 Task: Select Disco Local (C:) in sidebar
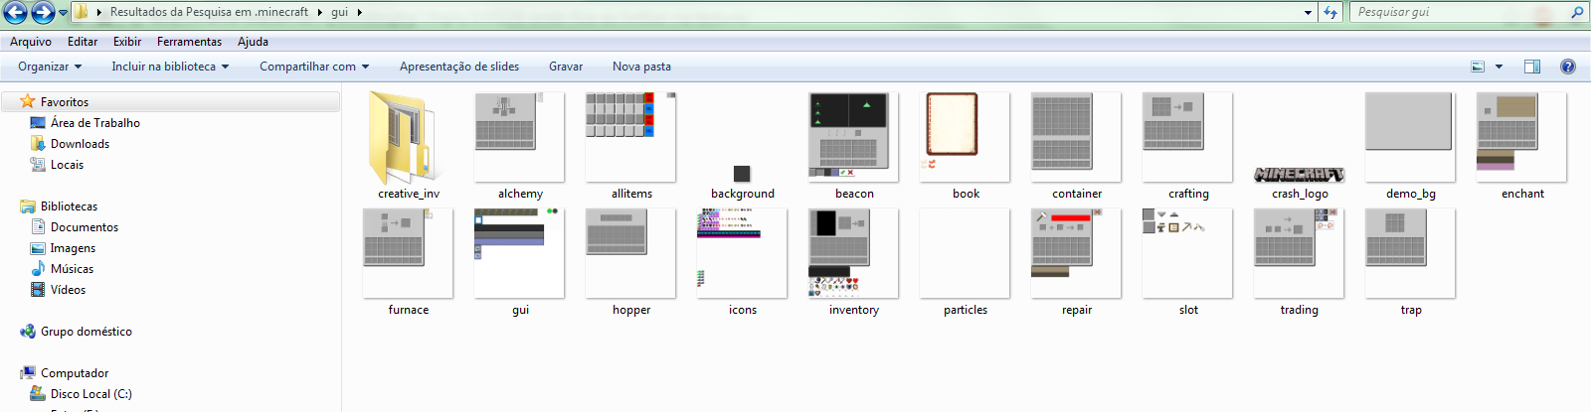pyautogui.click(x=90, y=394)
